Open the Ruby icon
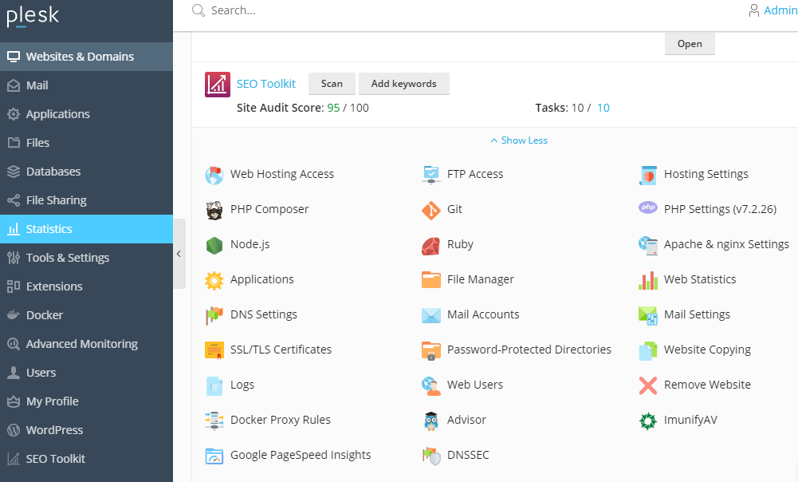Viewport: 798px width, 482px height. pyautogui.click(x=430, y=244)
